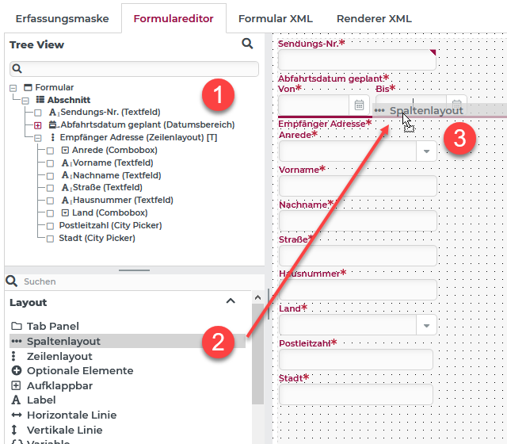Check the Anrede (Combobox) tree checkbox
The height and width of the screenshot is (444, 507).
coord(50,151)
